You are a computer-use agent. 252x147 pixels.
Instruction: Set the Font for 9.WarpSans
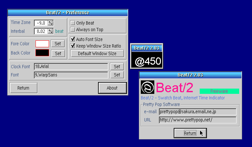point(117,75)
